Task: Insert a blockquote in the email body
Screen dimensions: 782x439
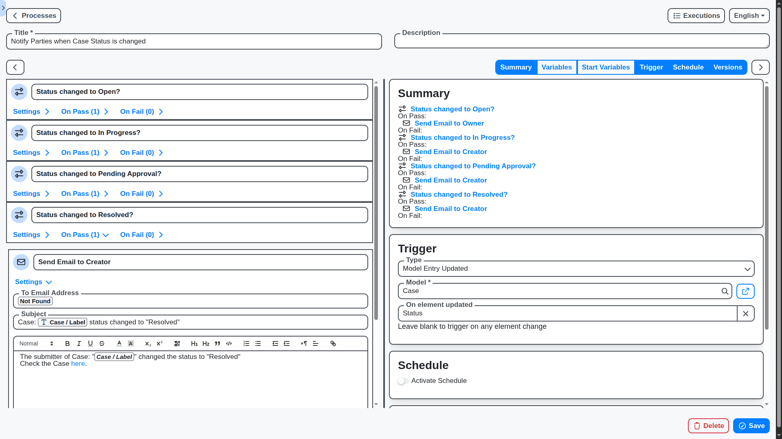Action: tap(218, 343)
